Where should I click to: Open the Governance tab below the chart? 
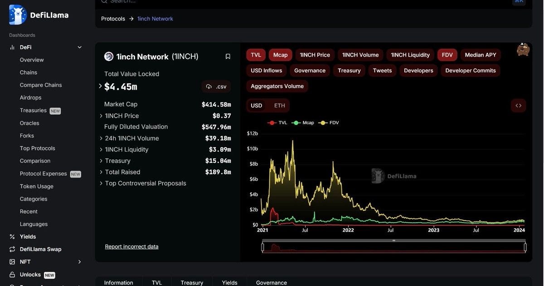[272, 282]
